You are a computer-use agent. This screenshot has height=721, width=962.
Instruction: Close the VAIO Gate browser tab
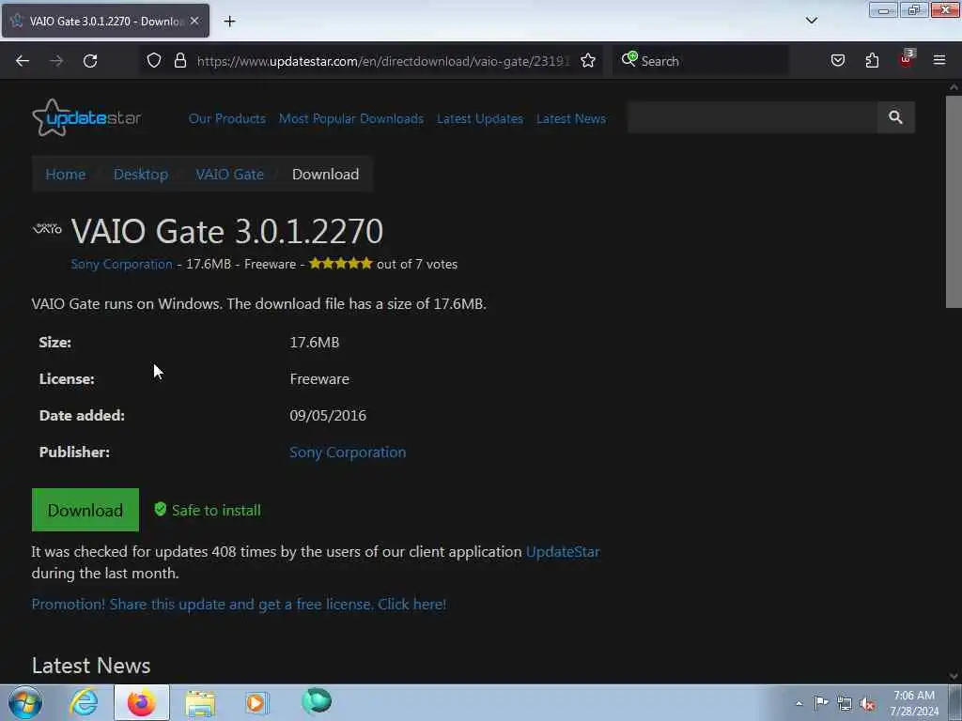pyautogui.click(x=194, y=21)
